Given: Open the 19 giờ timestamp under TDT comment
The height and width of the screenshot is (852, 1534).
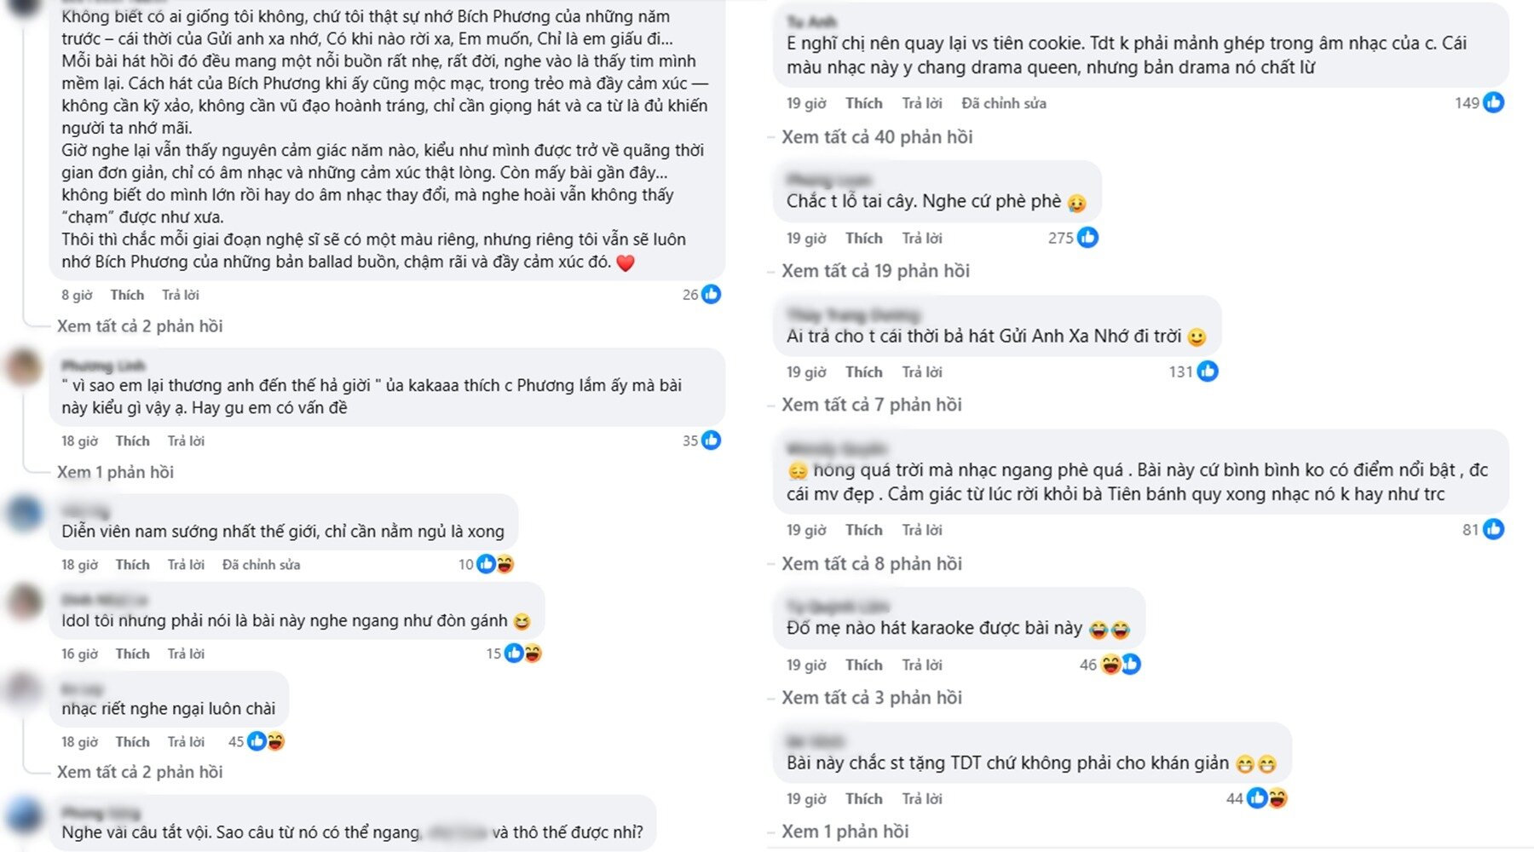Looking at the screenshot, I should (806, 799).
